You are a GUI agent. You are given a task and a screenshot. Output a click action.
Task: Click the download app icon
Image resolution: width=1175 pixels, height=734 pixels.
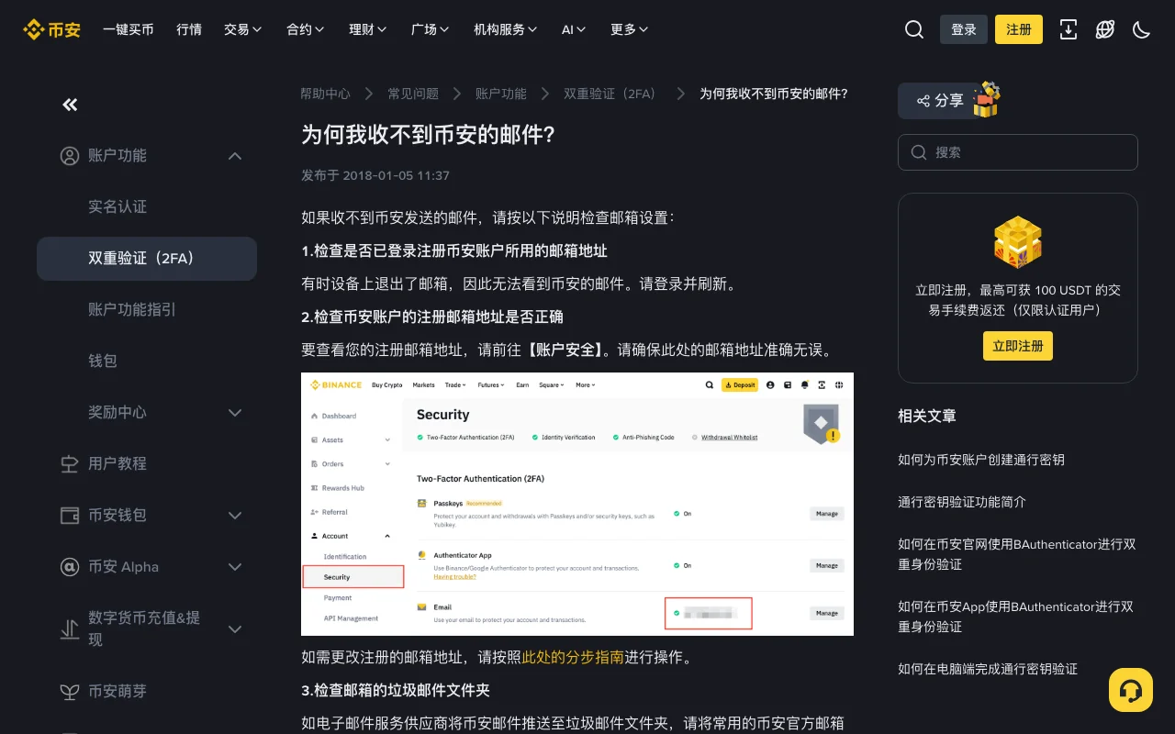point(1069,29)
